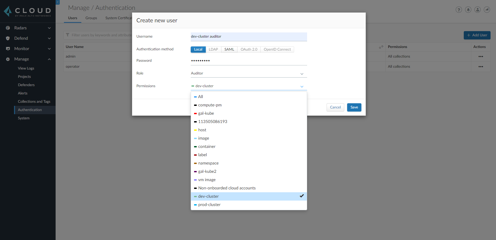Collapse the Manage menu chevron
The height and width of the screenshot is (240, 496).
[49, 59]
